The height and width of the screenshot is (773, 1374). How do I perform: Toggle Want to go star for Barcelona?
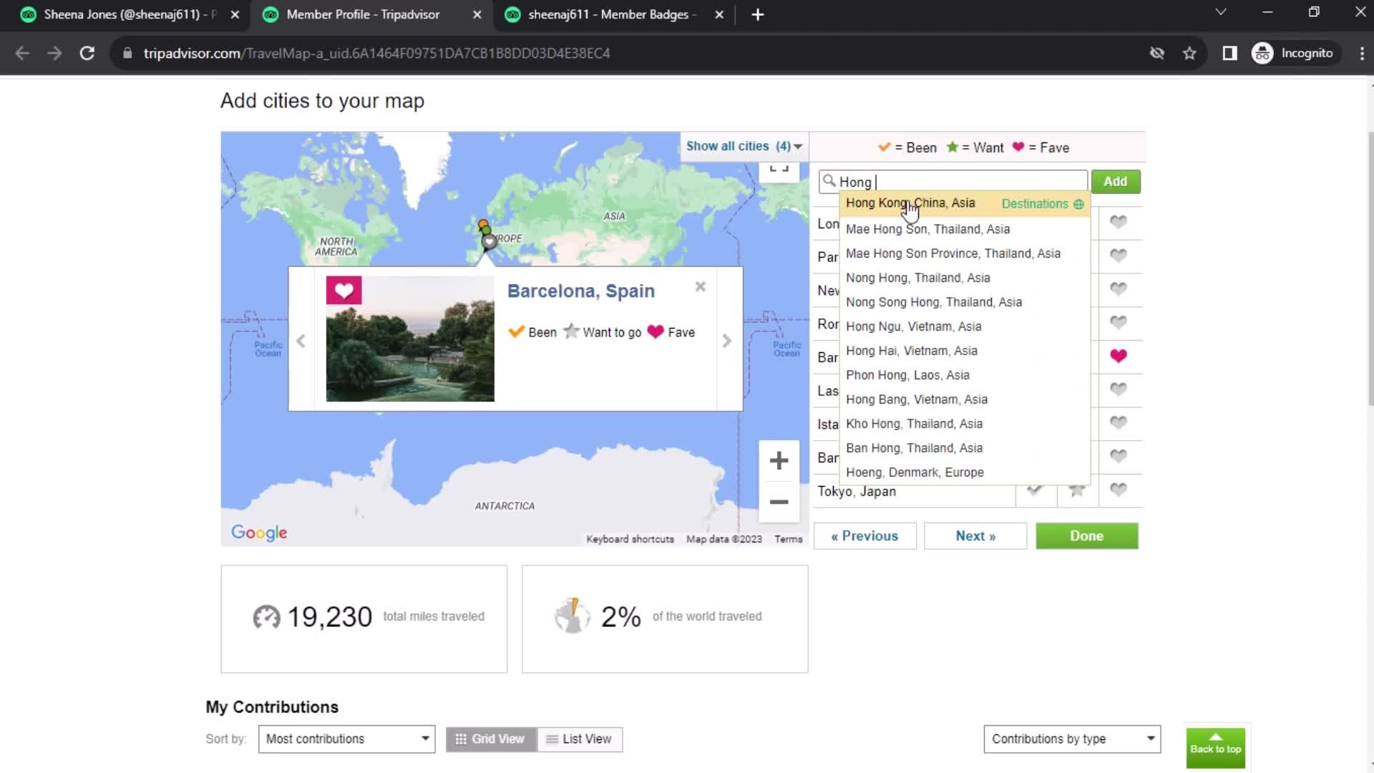pos(602,332)
